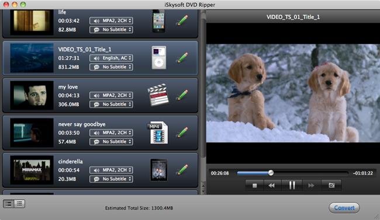The image size is (380, 220).
Task: Click preview title VIDEO_TS_01_Title_1 header
Action: pos(293,17)
